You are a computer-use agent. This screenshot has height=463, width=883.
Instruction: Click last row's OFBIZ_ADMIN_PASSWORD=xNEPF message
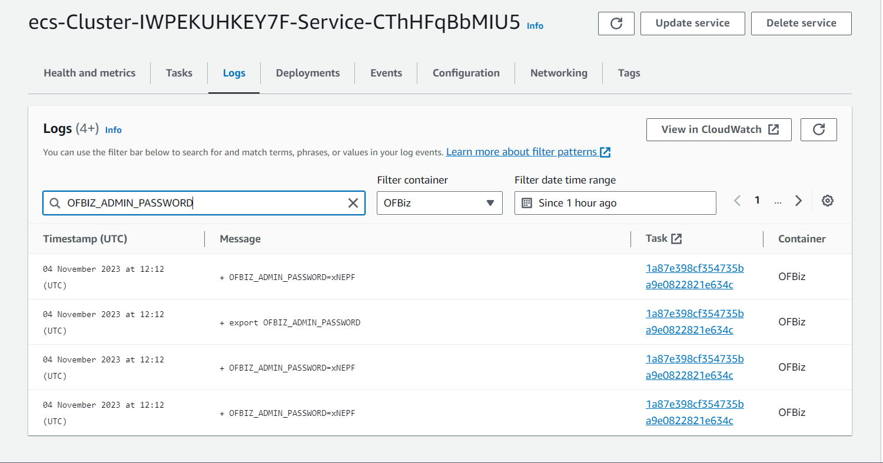287,413
